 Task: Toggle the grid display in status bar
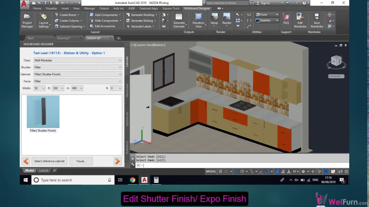coord(221,172)
